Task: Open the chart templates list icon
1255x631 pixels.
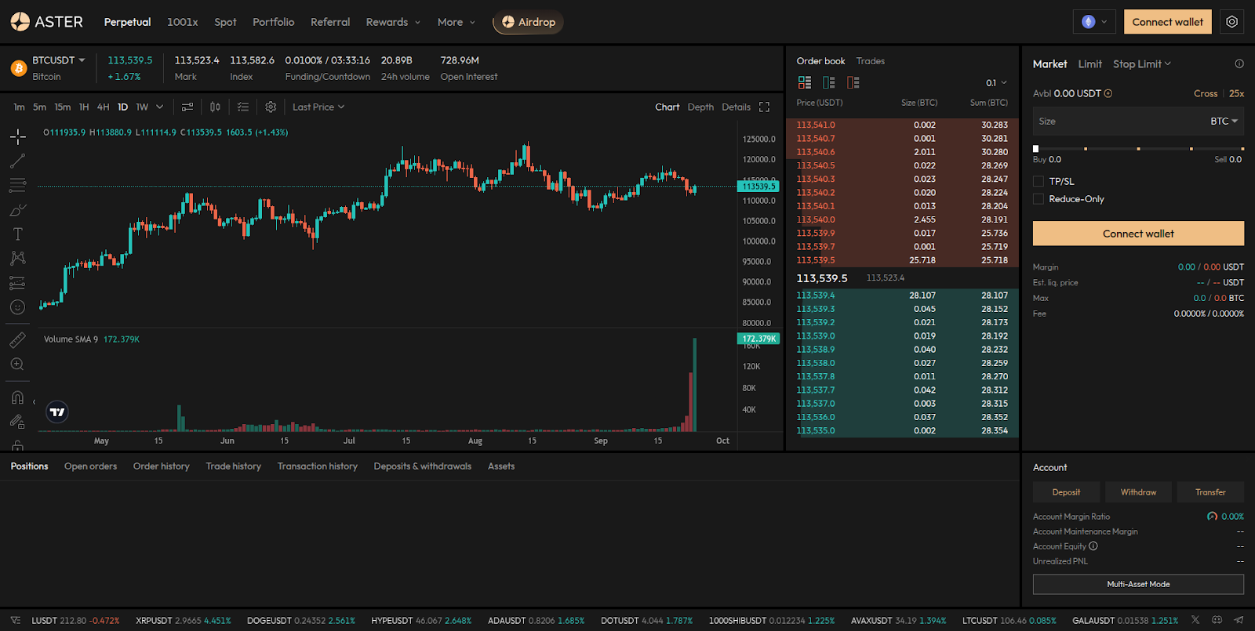Action: 243,107
